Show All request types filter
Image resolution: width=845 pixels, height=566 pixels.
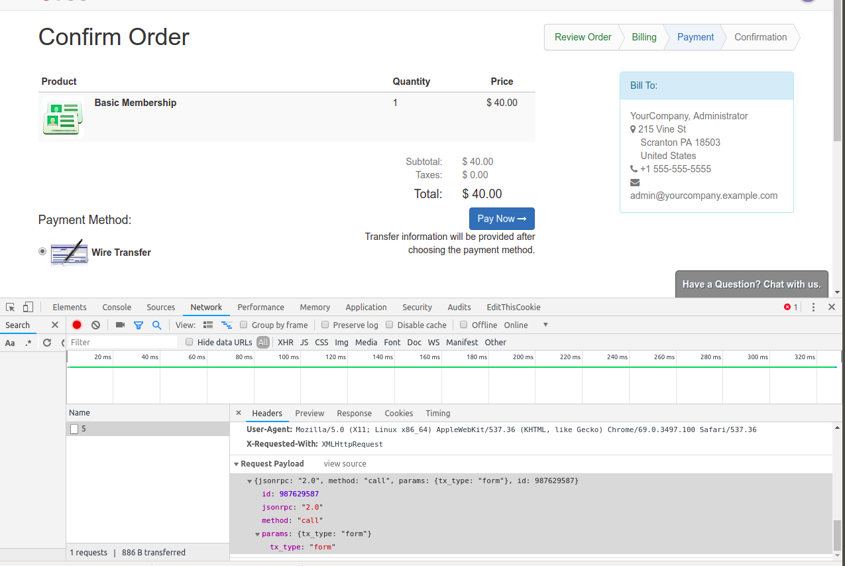(x=263, y=342)
